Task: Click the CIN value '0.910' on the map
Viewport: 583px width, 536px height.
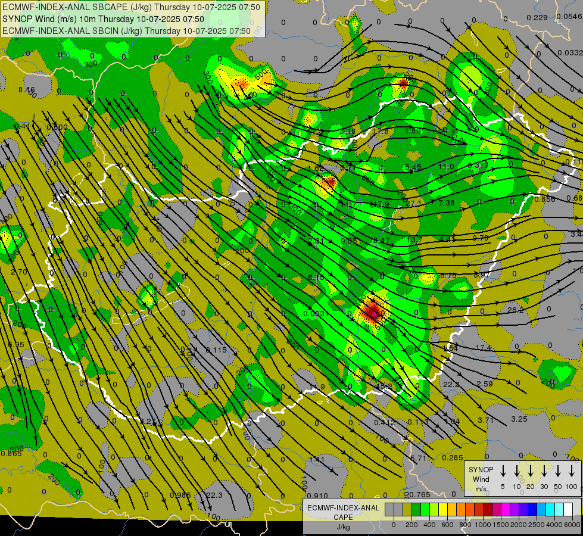Action: tap(317, 496)
